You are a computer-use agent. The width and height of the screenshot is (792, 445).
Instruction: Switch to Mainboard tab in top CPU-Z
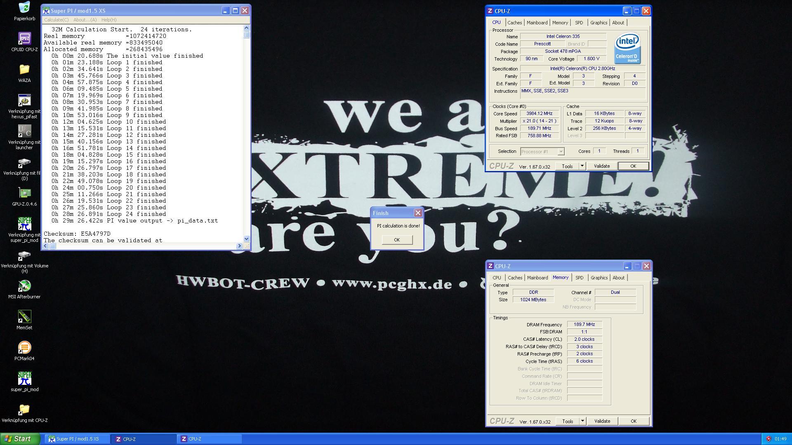pyautogui.click(x=537, y=23)
